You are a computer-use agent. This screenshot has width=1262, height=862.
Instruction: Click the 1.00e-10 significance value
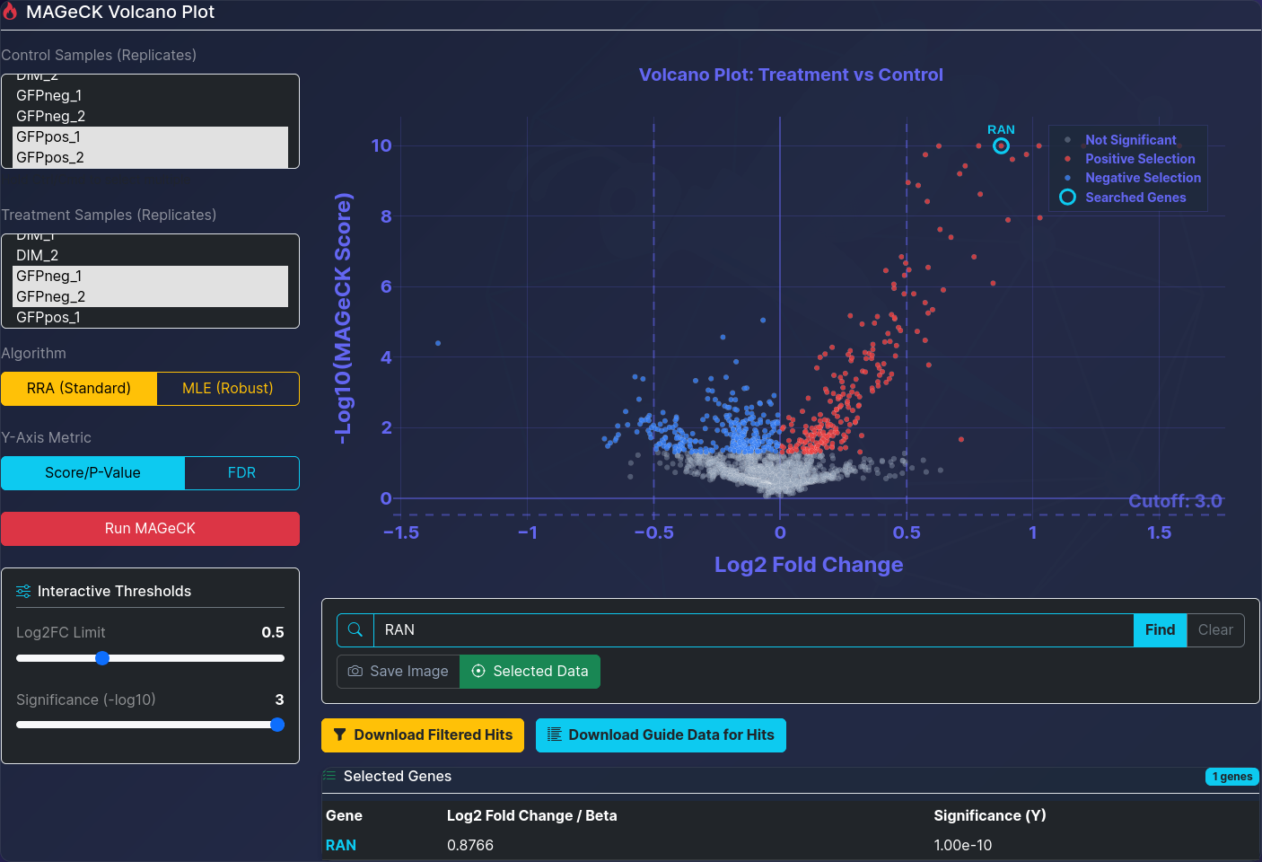[963, 846]
